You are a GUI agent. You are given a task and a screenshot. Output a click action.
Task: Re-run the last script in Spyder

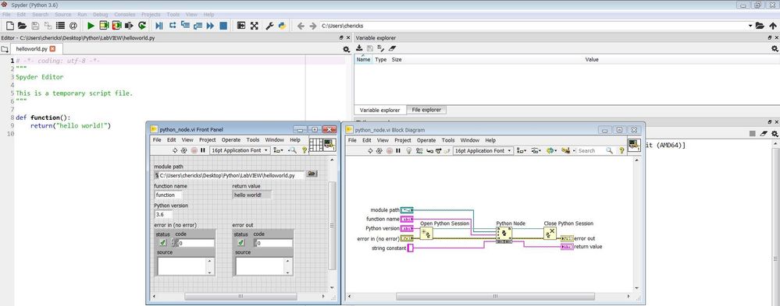click(142, 25)
